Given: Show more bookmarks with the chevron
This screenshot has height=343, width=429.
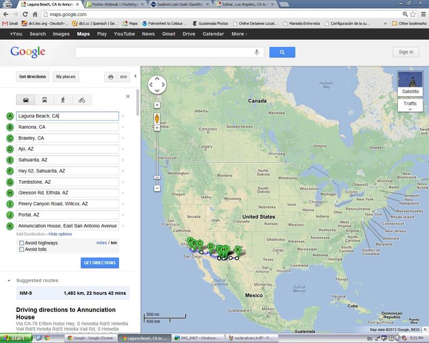Looking at the screenshot, I should pos(385,24).
